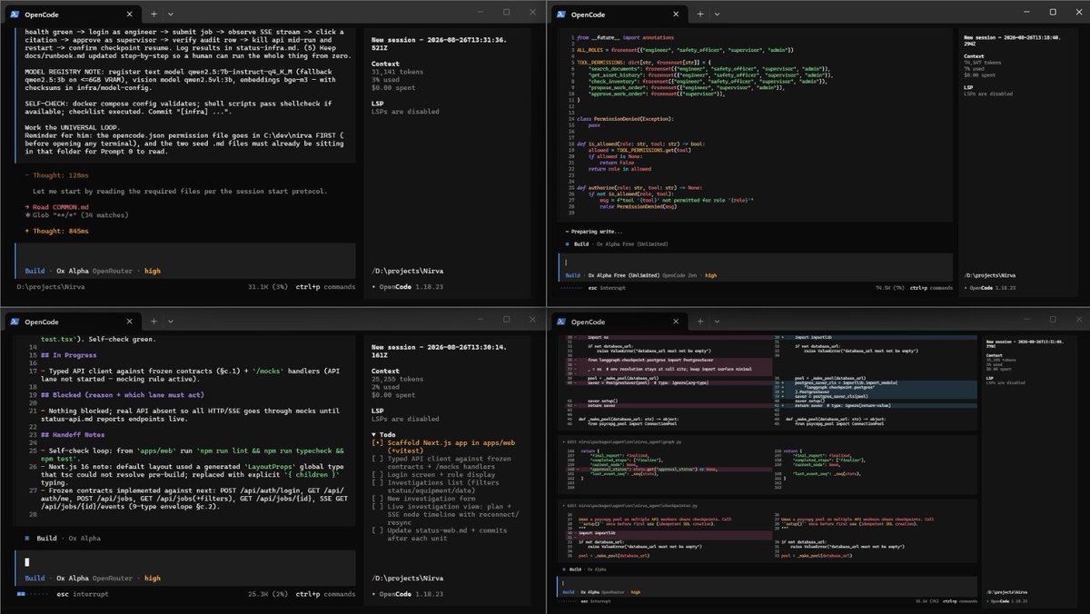1090x614 pixels.
Task: Click the blue Build status square in the Python code window
Action: (567, 244)
